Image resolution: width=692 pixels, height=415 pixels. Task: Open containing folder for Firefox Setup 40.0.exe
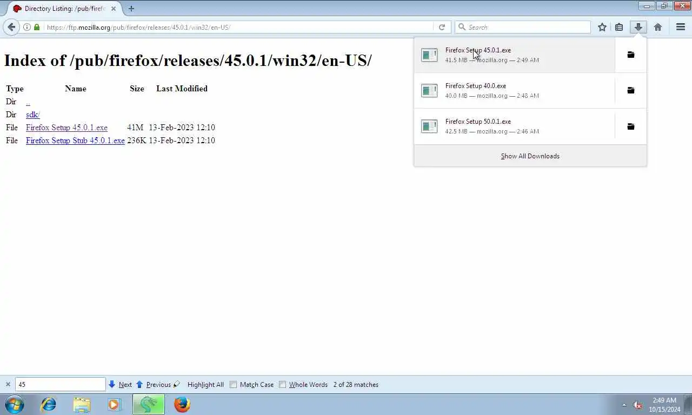(630, 90)
